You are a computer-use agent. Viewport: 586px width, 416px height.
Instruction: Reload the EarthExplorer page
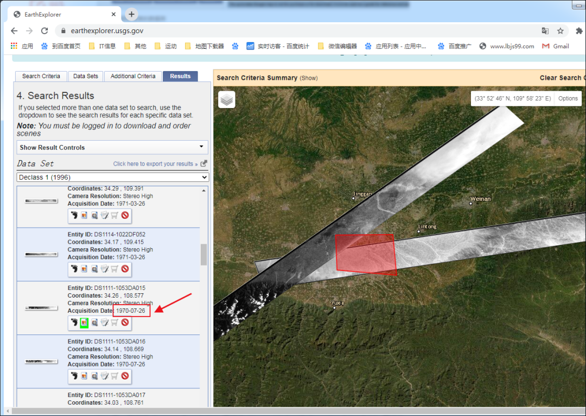coord(44,30)
